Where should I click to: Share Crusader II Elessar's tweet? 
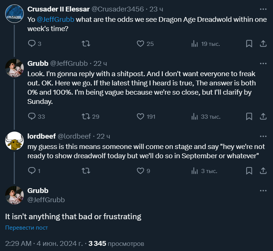(263, 44)
